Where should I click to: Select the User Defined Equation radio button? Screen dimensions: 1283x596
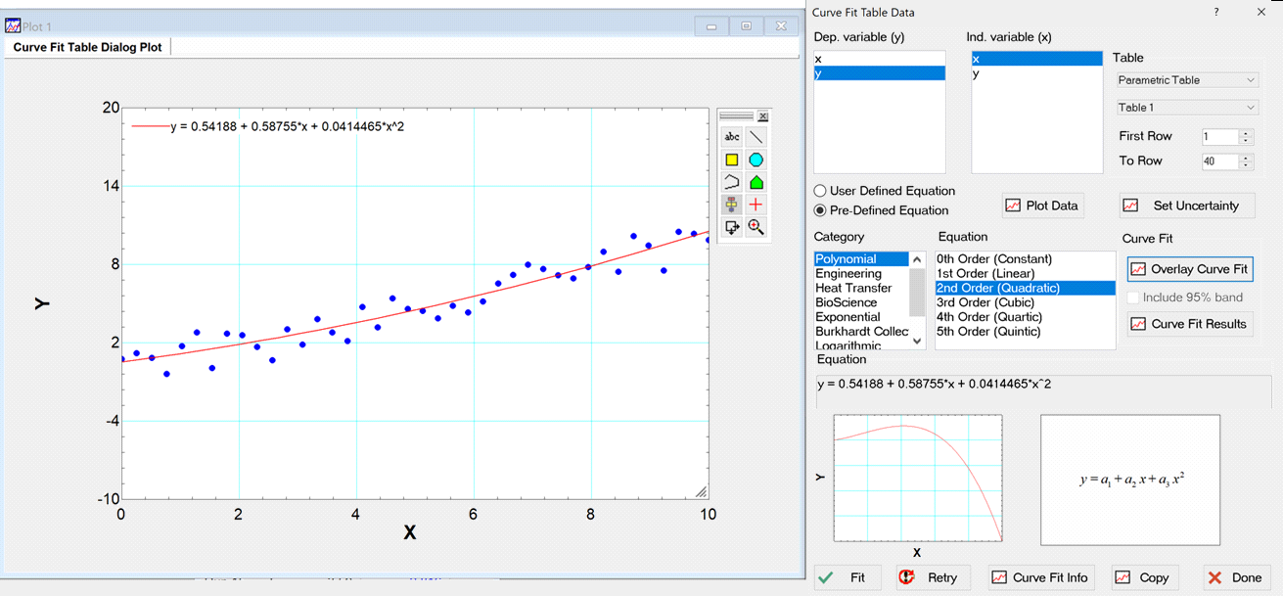821,191
